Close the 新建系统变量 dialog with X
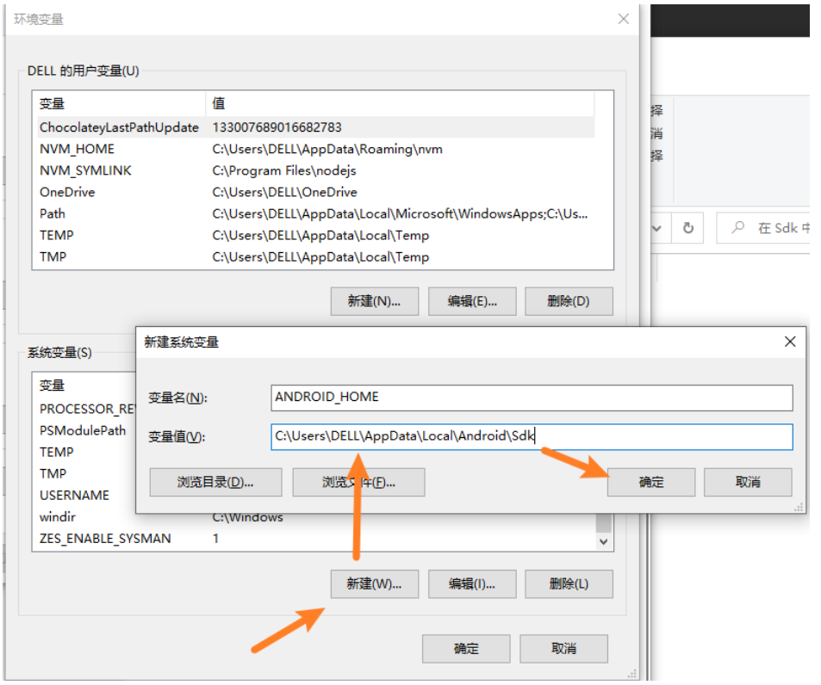The width and height of the screenshot is (821, 685). pyautogui.click(x=789, y=342)
